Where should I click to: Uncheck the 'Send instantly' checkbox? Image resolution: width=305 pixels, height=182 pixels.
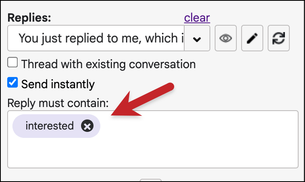pos(12,82)
